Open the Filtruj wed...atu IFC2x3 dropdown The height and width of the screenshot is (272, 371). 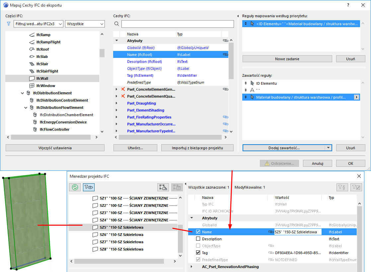[x=38, y=24]
